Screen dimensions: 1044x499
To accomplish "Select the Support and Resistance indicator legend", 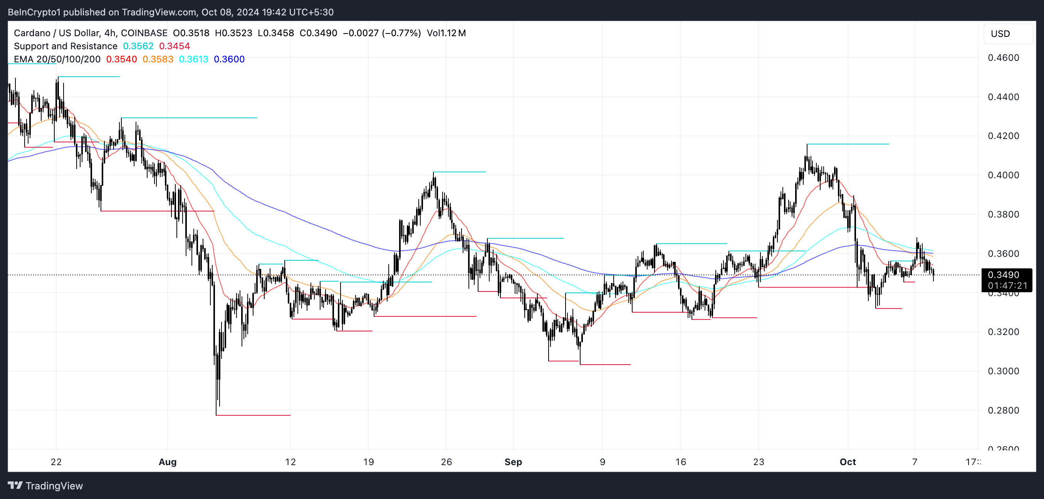I will (x=65, y=46).
